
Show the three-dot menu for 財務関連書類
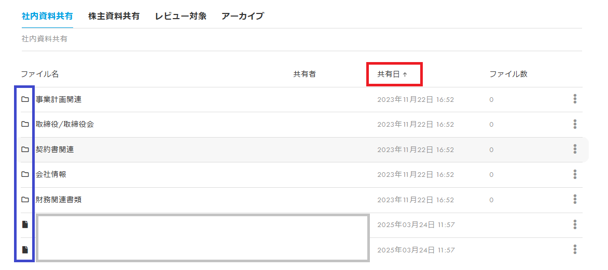(575, 200)
